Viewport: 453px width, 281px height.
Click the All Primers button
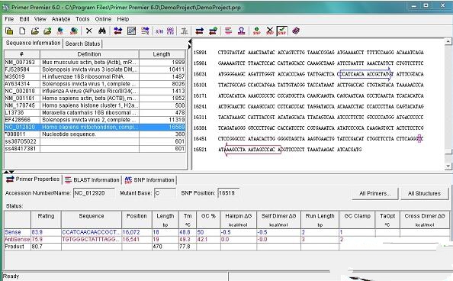375,194
